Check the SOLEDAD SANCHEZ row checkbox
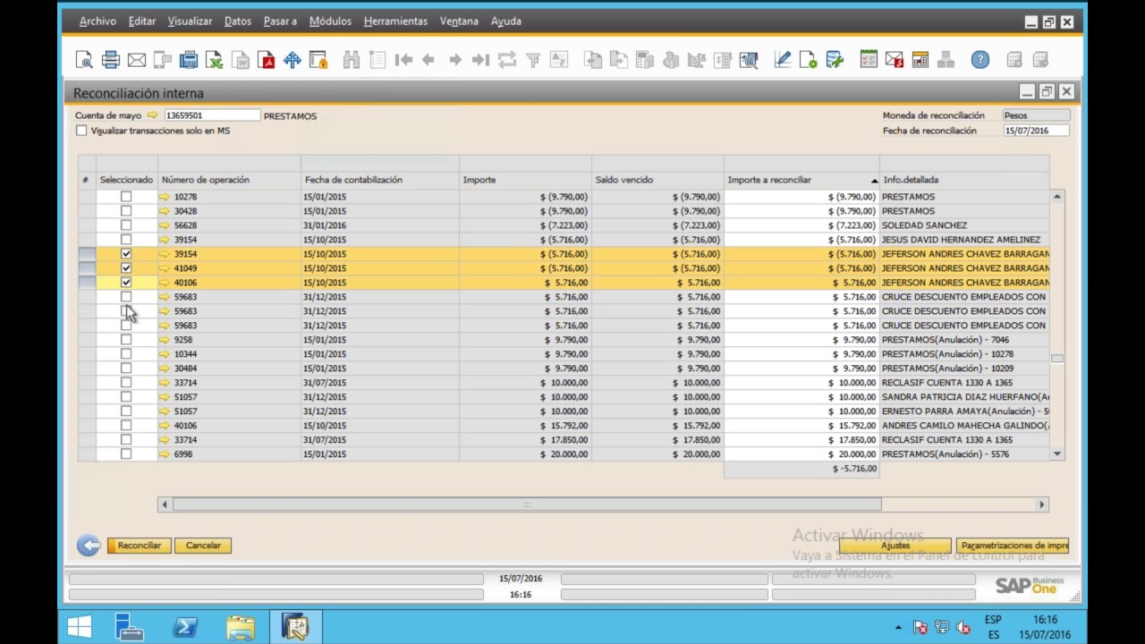The image size is (1145, 644). pyautogui.click(x=126, y=225)
